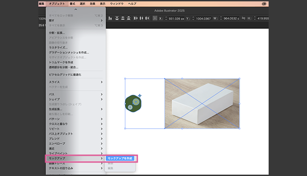The height and width of the screenshot is (176, 307).
Task: Expand the 画像トレース submenu
Action: tap(75, 163)
